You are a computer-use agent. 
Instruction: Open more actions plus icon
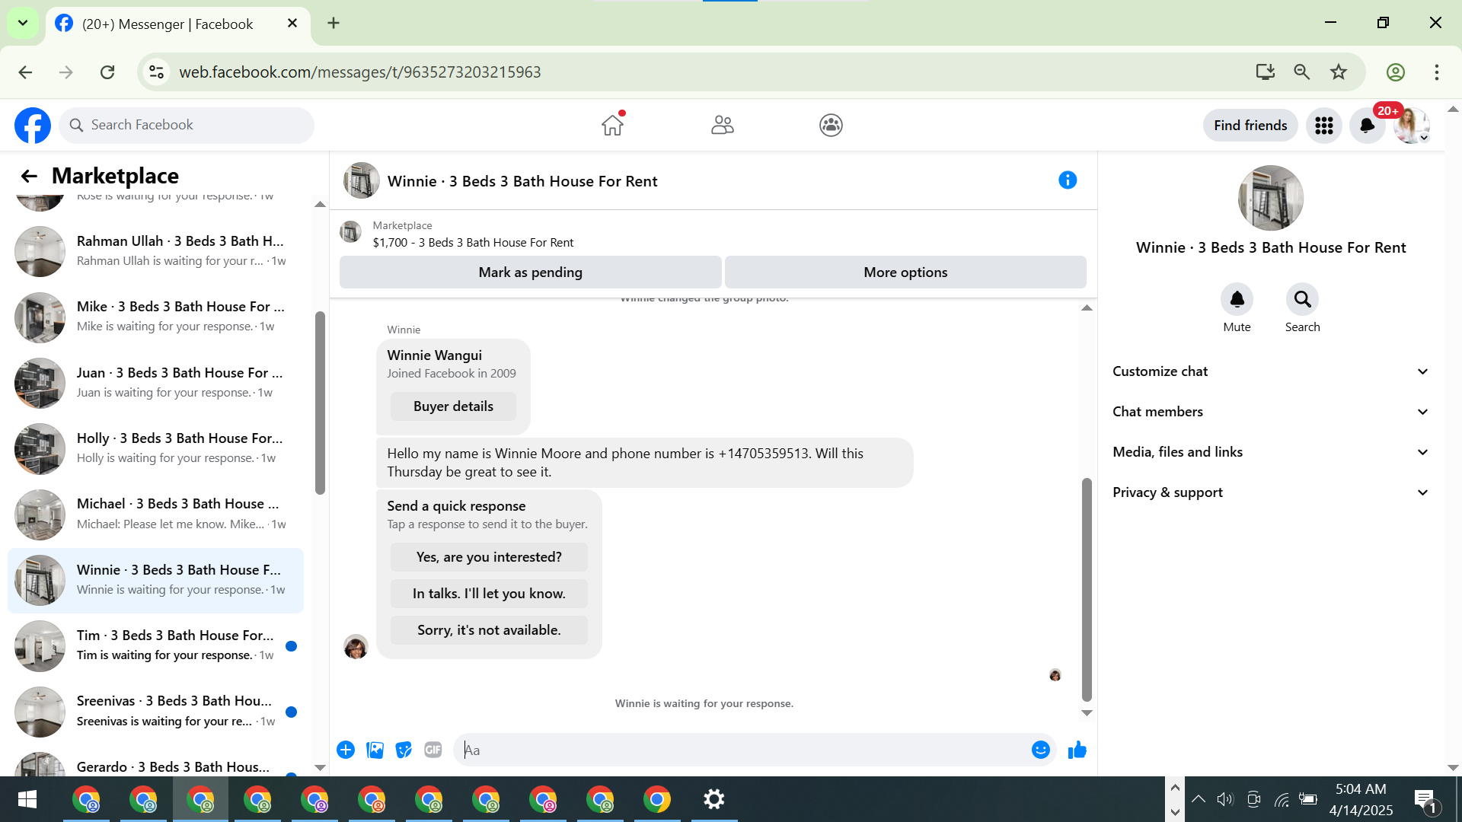tap(346, 750)
